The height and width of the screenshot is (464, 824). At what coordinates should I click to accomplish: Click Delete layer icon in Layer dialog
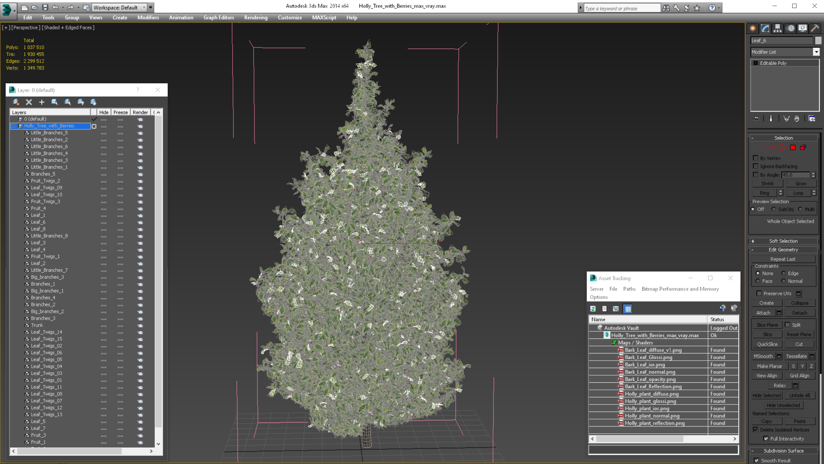tap(29, 102)
